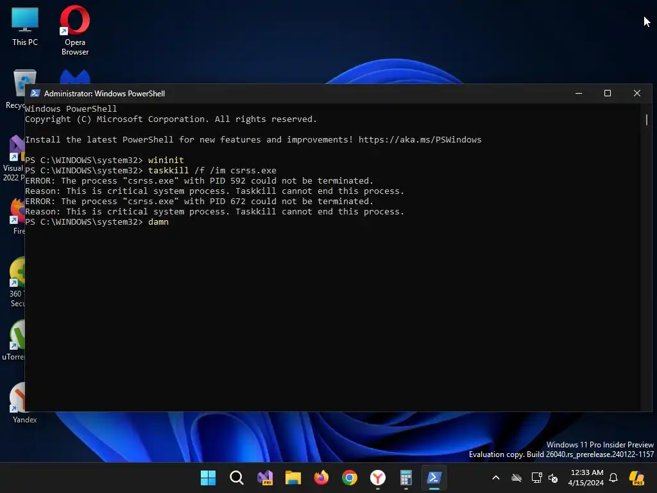Open the Windows Start menu
The width and height of the screenshot is (657, 493).
(208, 478)
